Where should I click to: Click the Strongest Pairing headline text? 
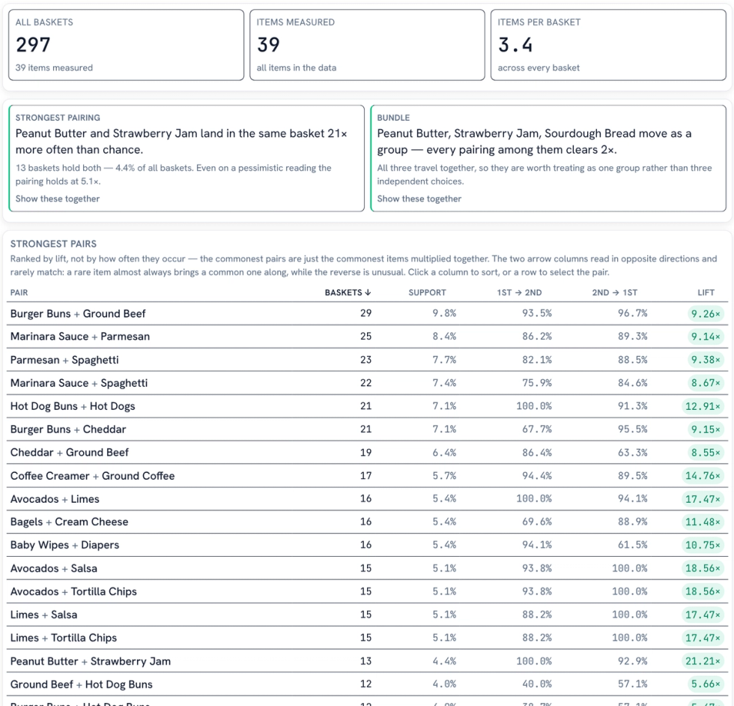(x=181, y=142)
